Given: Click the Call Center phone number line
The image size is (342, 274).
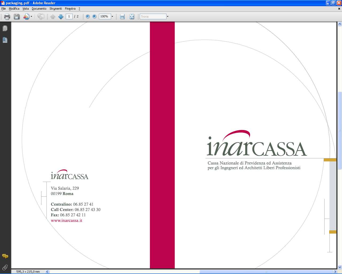Looking at the screenshot, I should (x=76, y=210).
